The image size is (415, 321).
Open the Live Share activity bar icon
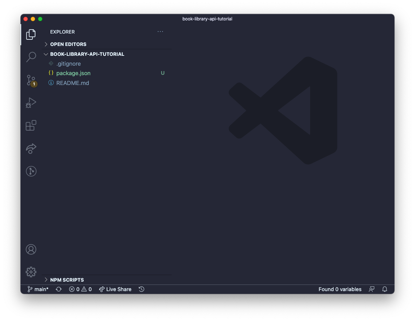click(31, 148)
